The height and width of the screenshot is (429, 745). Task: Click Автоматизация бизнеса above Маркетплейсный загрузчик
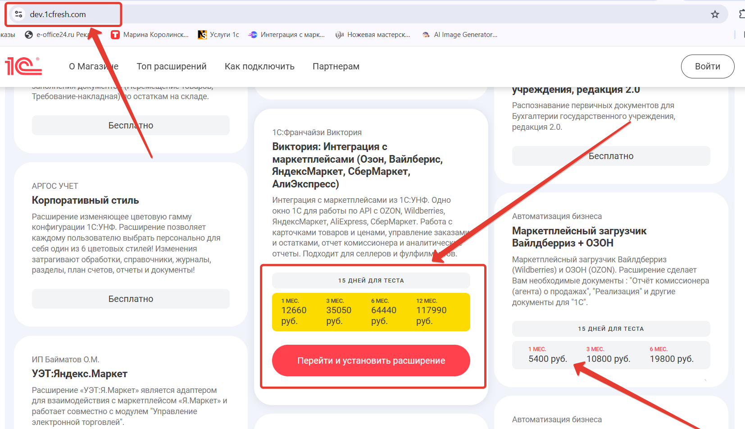[x=557, y=216]
